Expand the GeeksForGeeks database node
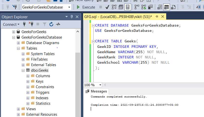204x117 pixels. point(14,32)
